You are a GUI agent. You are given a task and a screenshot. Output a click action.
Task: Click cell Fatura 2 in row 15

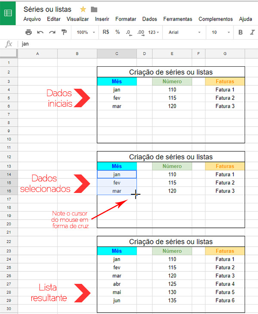click(225, 183)
